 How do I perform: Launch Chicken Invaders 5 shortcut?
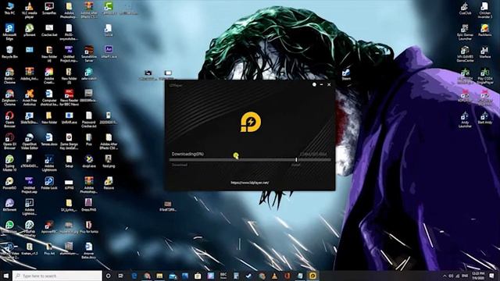484,10
